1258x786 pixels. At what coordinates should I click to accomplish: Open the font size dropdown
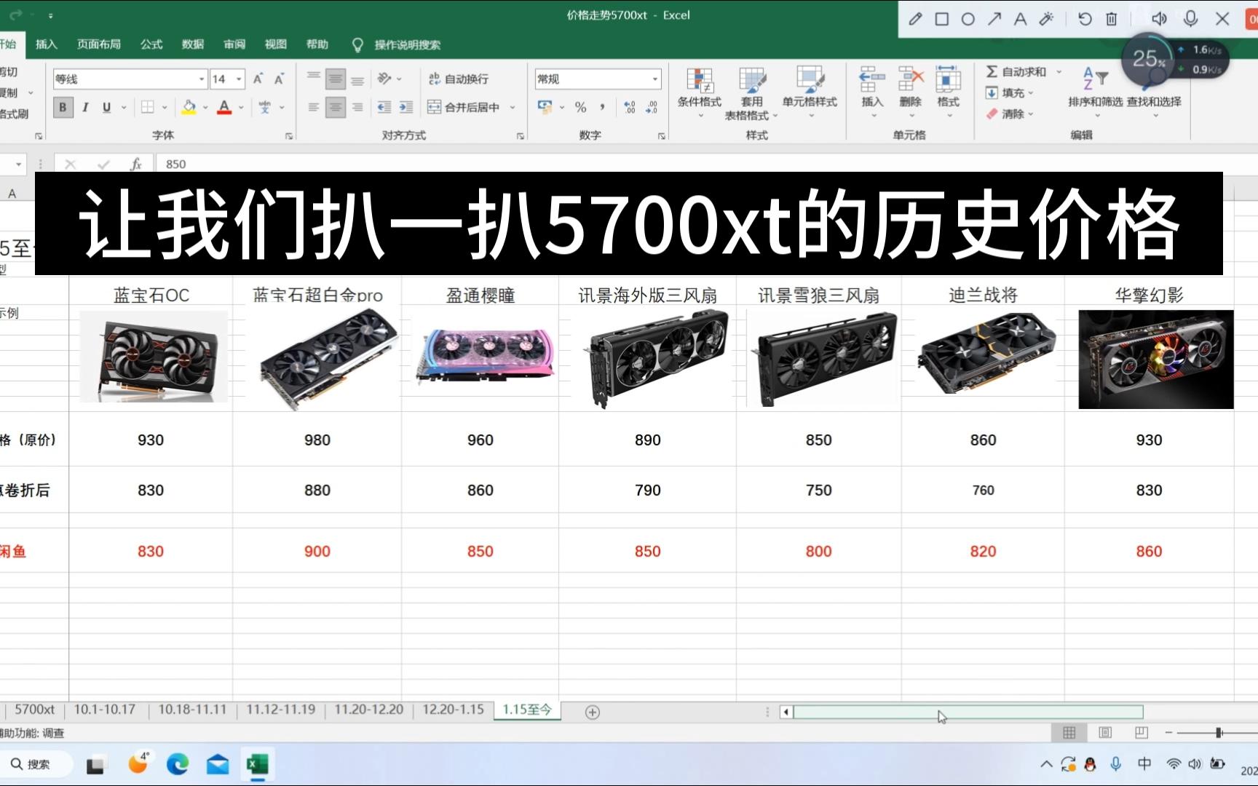(x=239, y=79)
